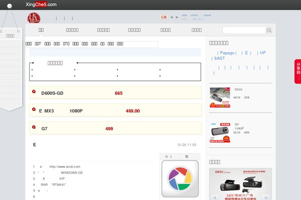Click the http://www.ao-di.com link text
This screenshot has height=200, width=301.
click(65, 166)
